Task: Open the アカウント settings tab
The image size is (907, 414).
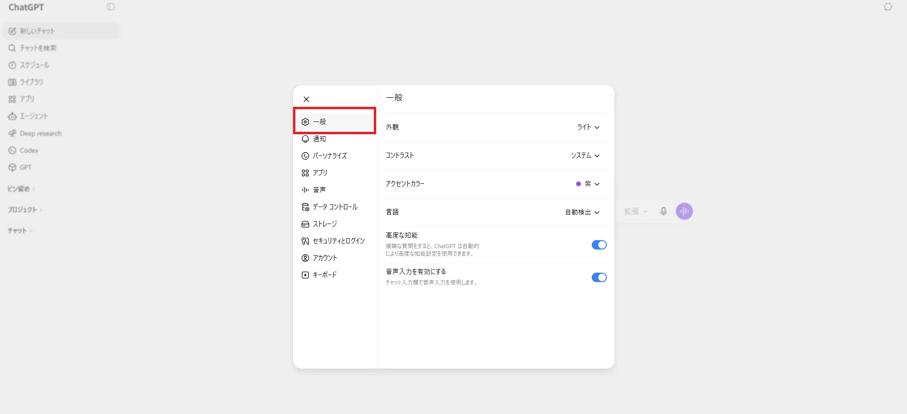Action: [335, 258]
